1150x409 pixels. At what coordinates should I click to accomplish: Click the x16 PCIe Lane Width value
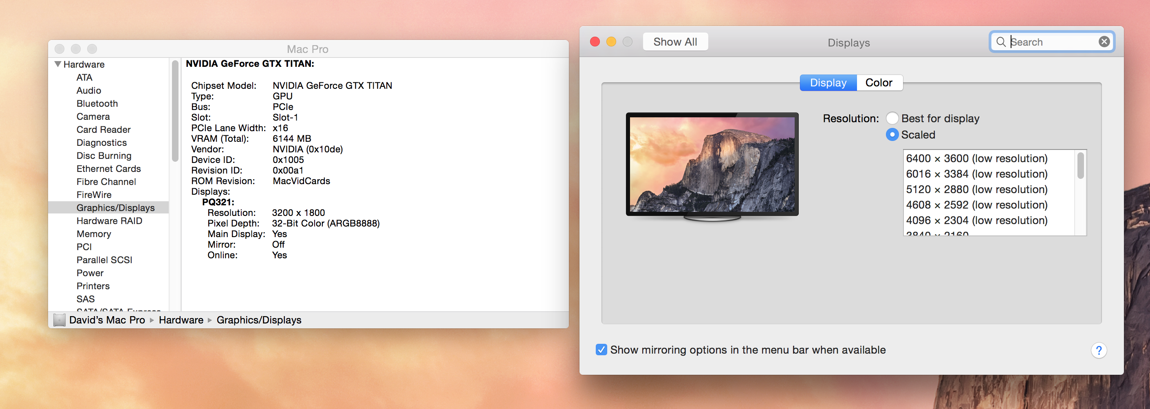coord(280,128)
